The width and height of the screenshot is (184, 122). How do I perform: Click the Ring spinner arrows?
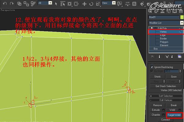click(164, 82)
